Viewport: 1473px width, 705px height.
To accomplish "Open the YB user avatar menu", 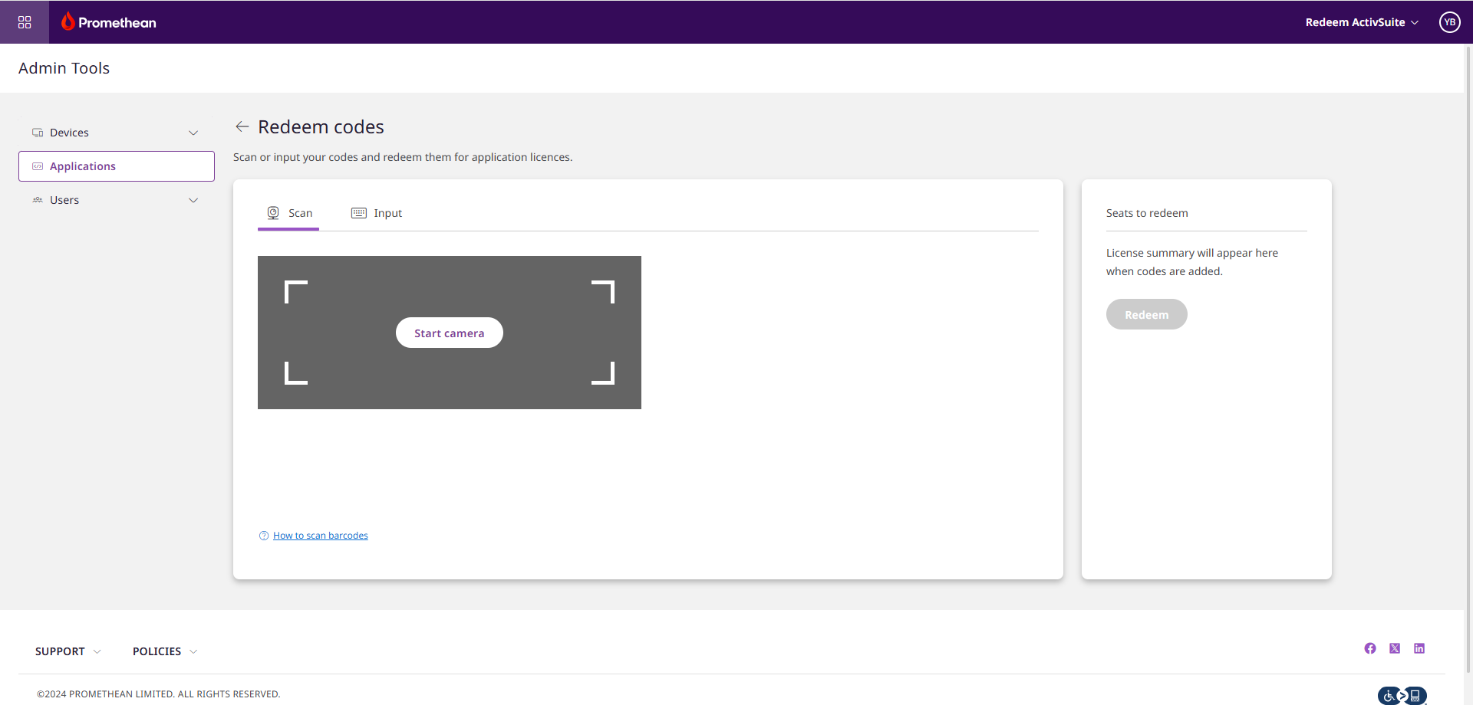I will 1449,22.
